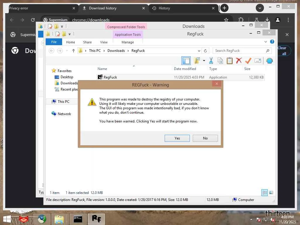Click New Folder icon in RegFuck title bar
Image resolution: width=300 pixels, height=225 pixels.
[64, 34]
